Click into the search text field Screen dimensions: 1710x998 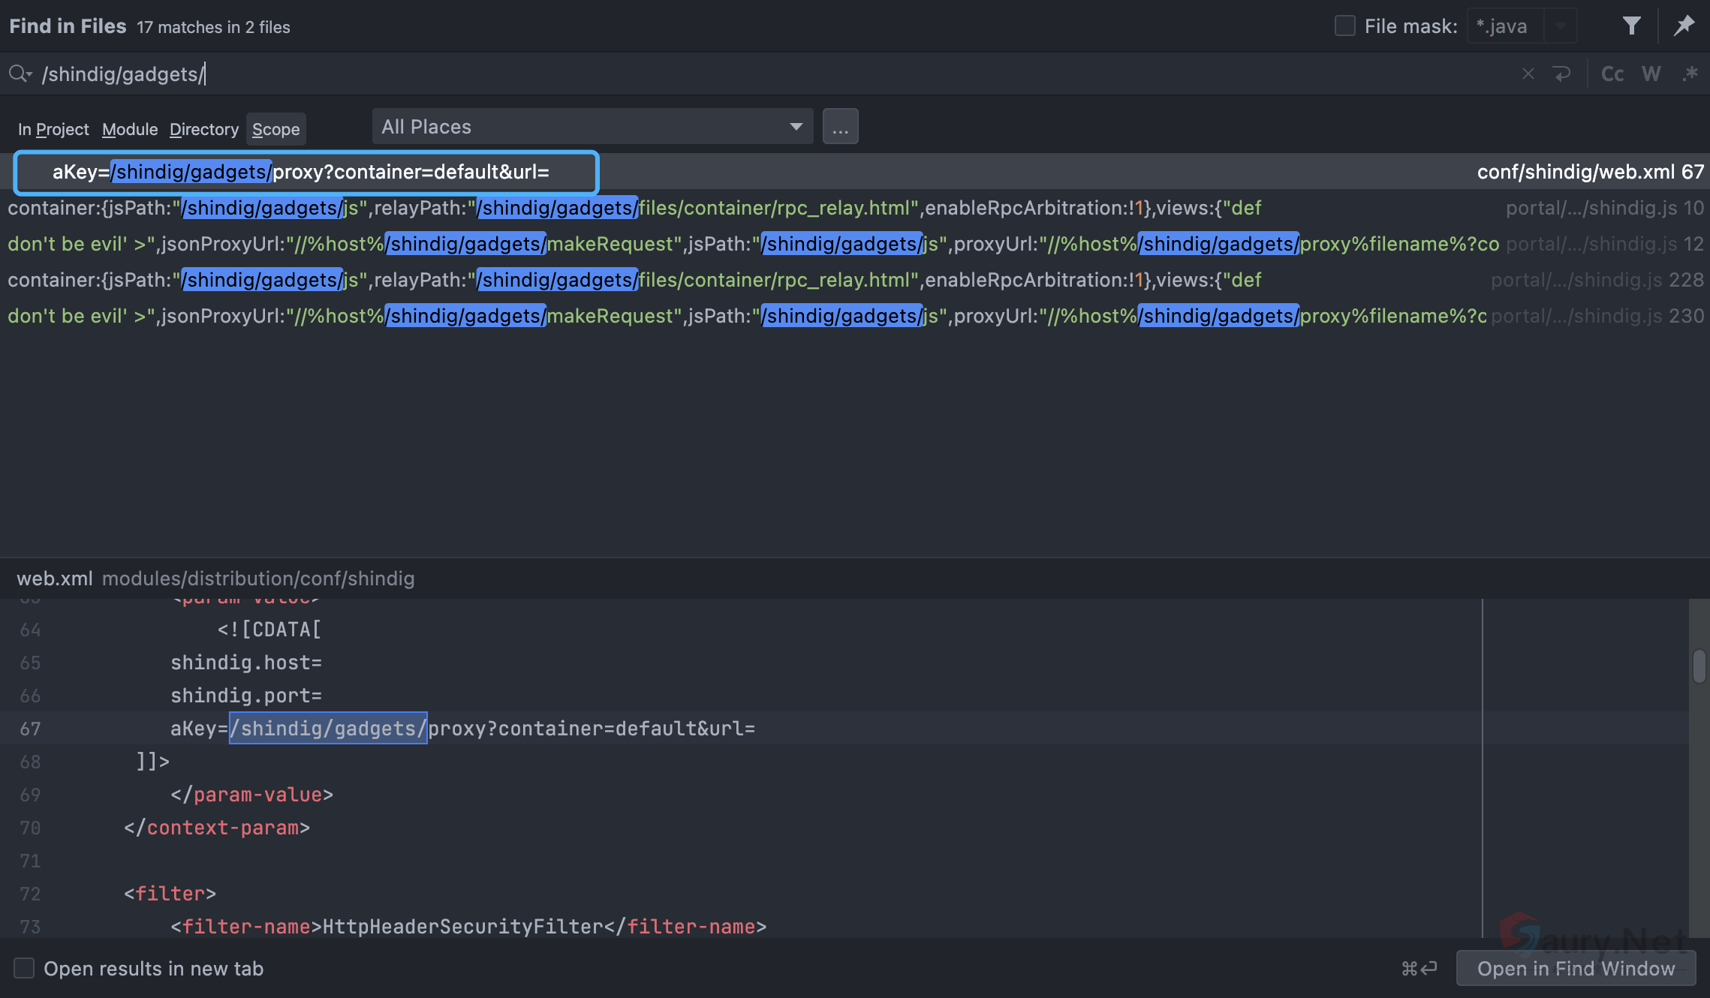[751, 74]
